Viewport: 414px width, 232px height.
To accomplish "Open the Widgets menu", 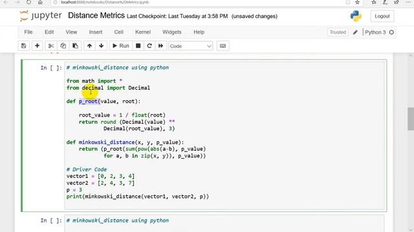I will (172, 32).
